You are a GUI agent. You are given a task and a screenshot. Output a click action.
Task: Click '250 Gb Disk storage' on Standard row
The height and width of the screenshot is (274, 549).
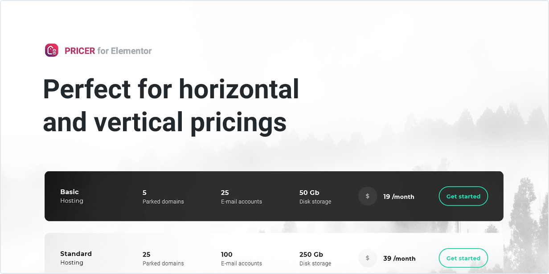coord(315,258)
